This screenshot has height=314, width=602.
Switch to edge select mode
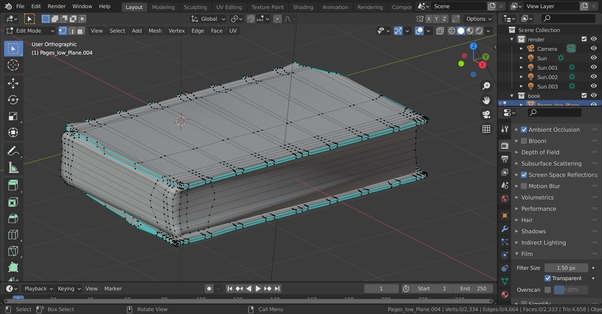click(72, 31)
